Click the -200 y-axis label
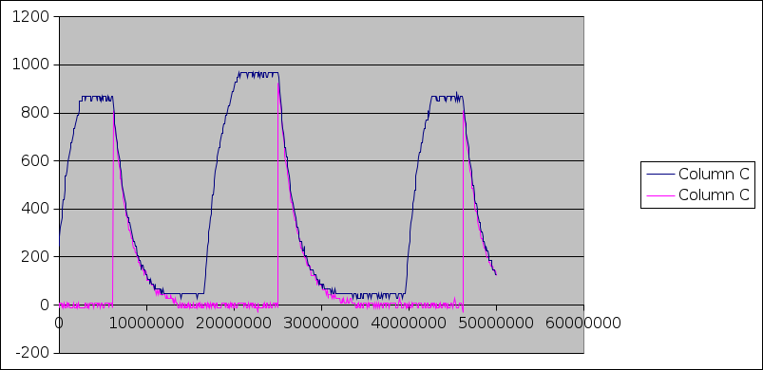763x370 pixels. 32,353
